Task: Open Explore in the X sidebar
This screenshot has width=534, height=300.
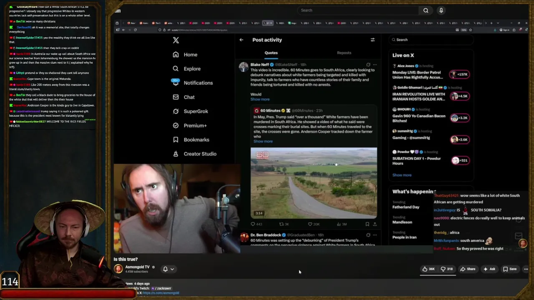Action: click(x=186, y=69)
